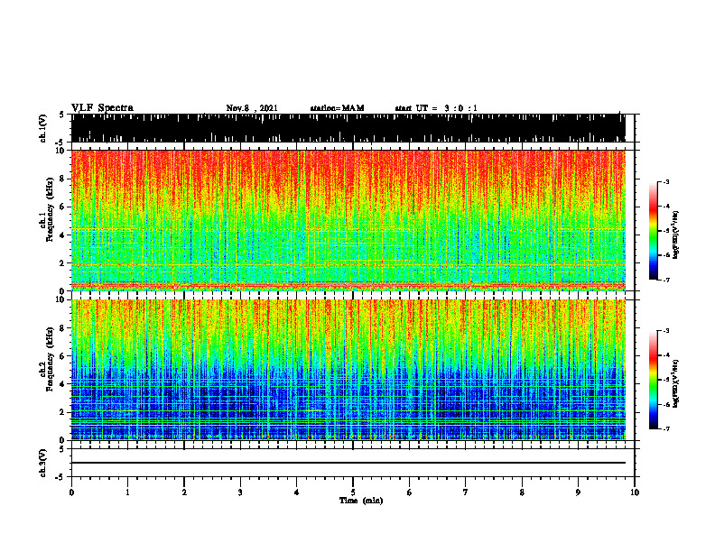Select the "start UT = 3 : 0 : 1" text
The height and width of the screenshot is (552, 715).
pos(436,108)
